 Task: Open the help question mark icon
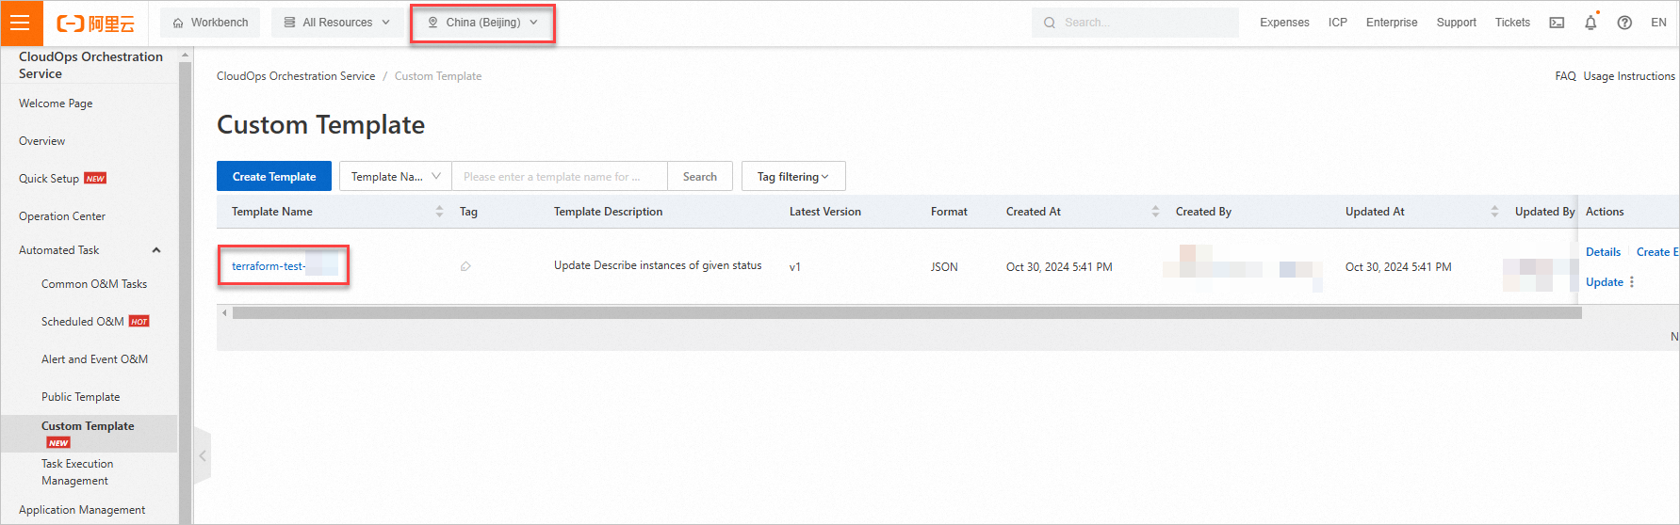pos(1624,23)
